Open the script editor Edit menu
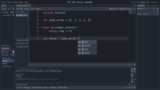This screenshot has height=90, width=160. pyautogui.click(x=21, y=9)
